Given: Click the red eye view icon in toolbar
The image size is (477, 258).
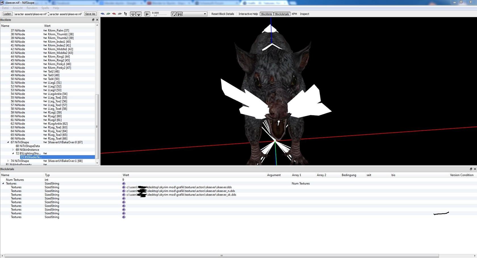Looking at the screenshot, I should pos(114,14).
